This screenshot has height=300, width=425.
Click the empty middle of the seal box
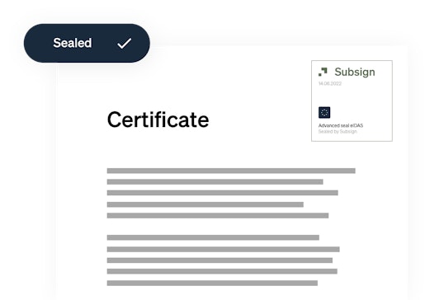pyautogui.click(x=352, y=96)
